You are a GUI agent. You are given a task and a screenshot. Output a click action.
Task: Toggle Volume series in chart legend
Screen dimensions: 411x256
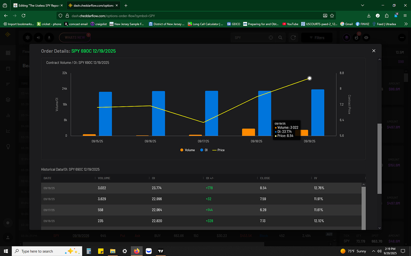point(187,150)
